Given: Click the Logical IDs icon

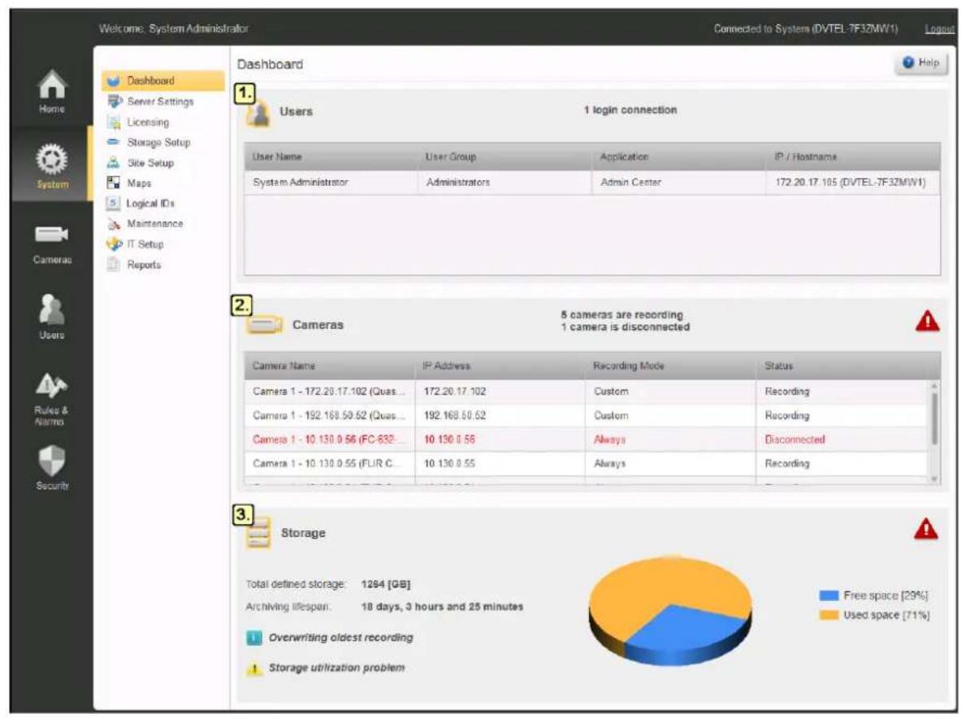Looking at the screenshot, I should 113,203.
